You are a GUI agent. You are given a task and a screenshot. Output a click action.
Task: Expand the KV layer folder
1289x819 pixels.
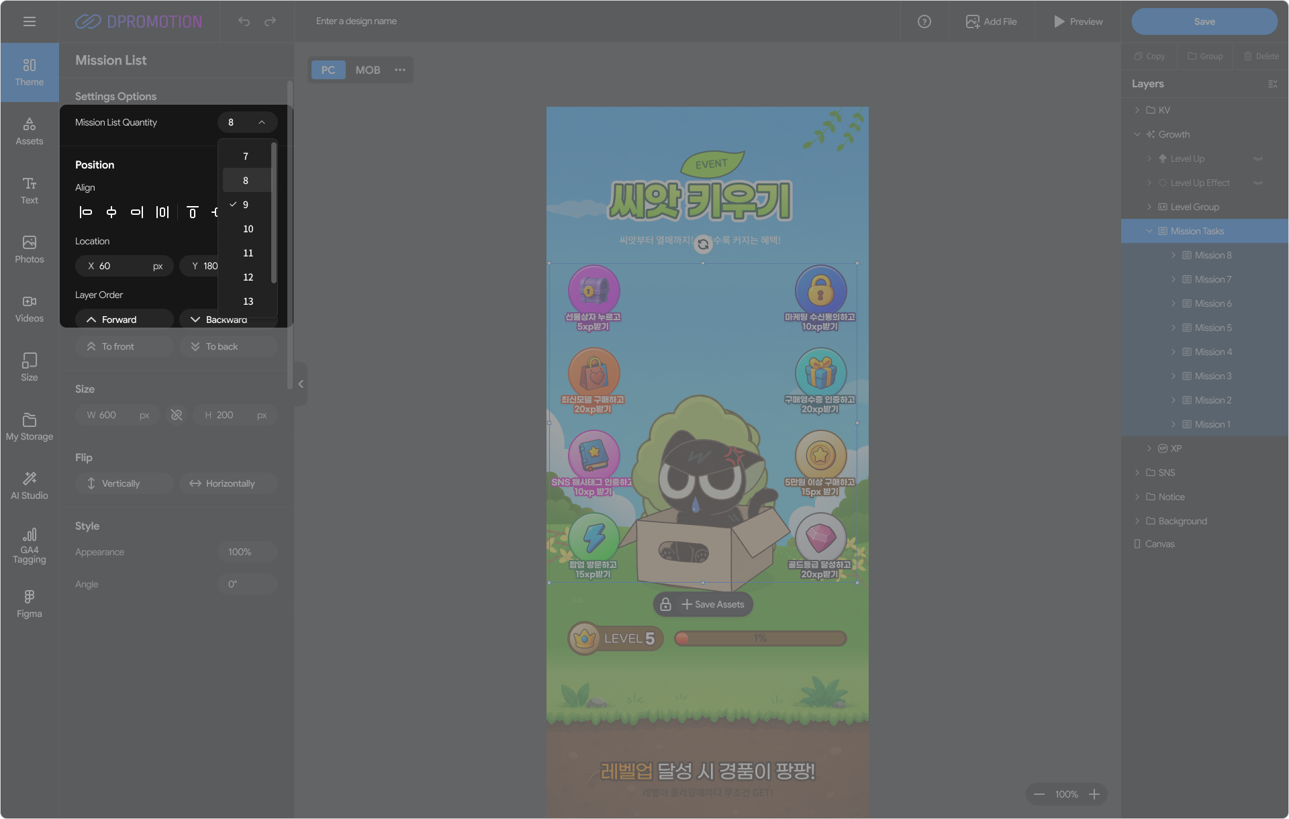[x=1137, y=110]
